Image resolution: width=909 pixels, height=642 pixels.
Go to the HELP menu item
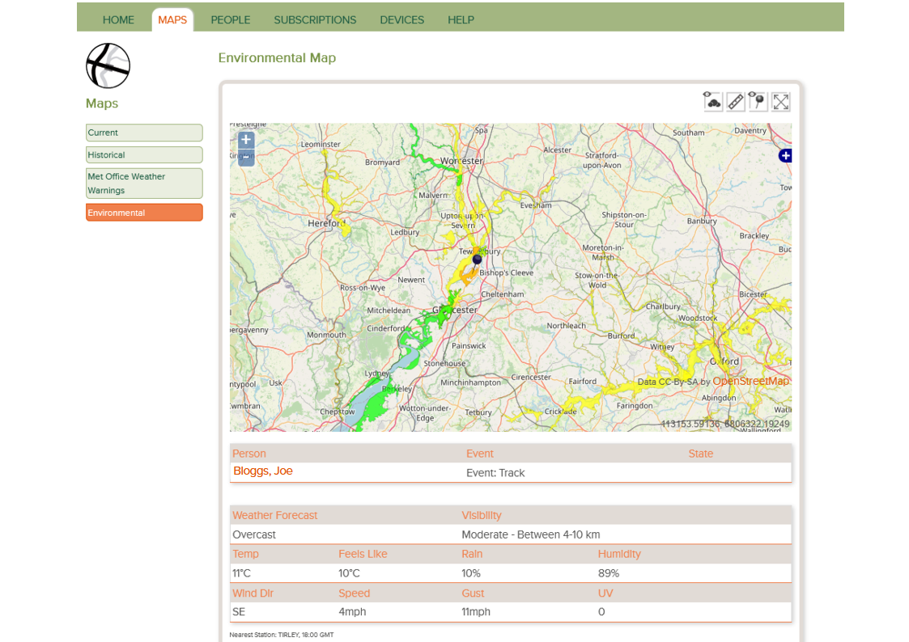(x=461, y=19)
